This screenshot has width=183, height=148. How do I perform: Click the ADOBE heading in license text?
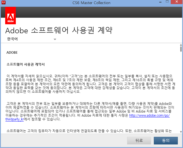(12, 53)
